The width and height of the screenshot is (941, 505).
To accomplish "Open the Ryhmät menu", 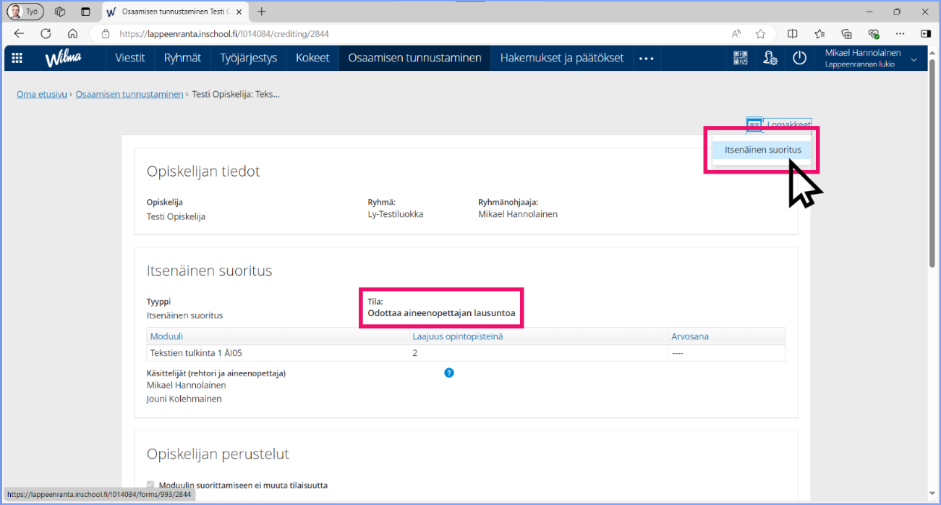I will pos(182,58).
